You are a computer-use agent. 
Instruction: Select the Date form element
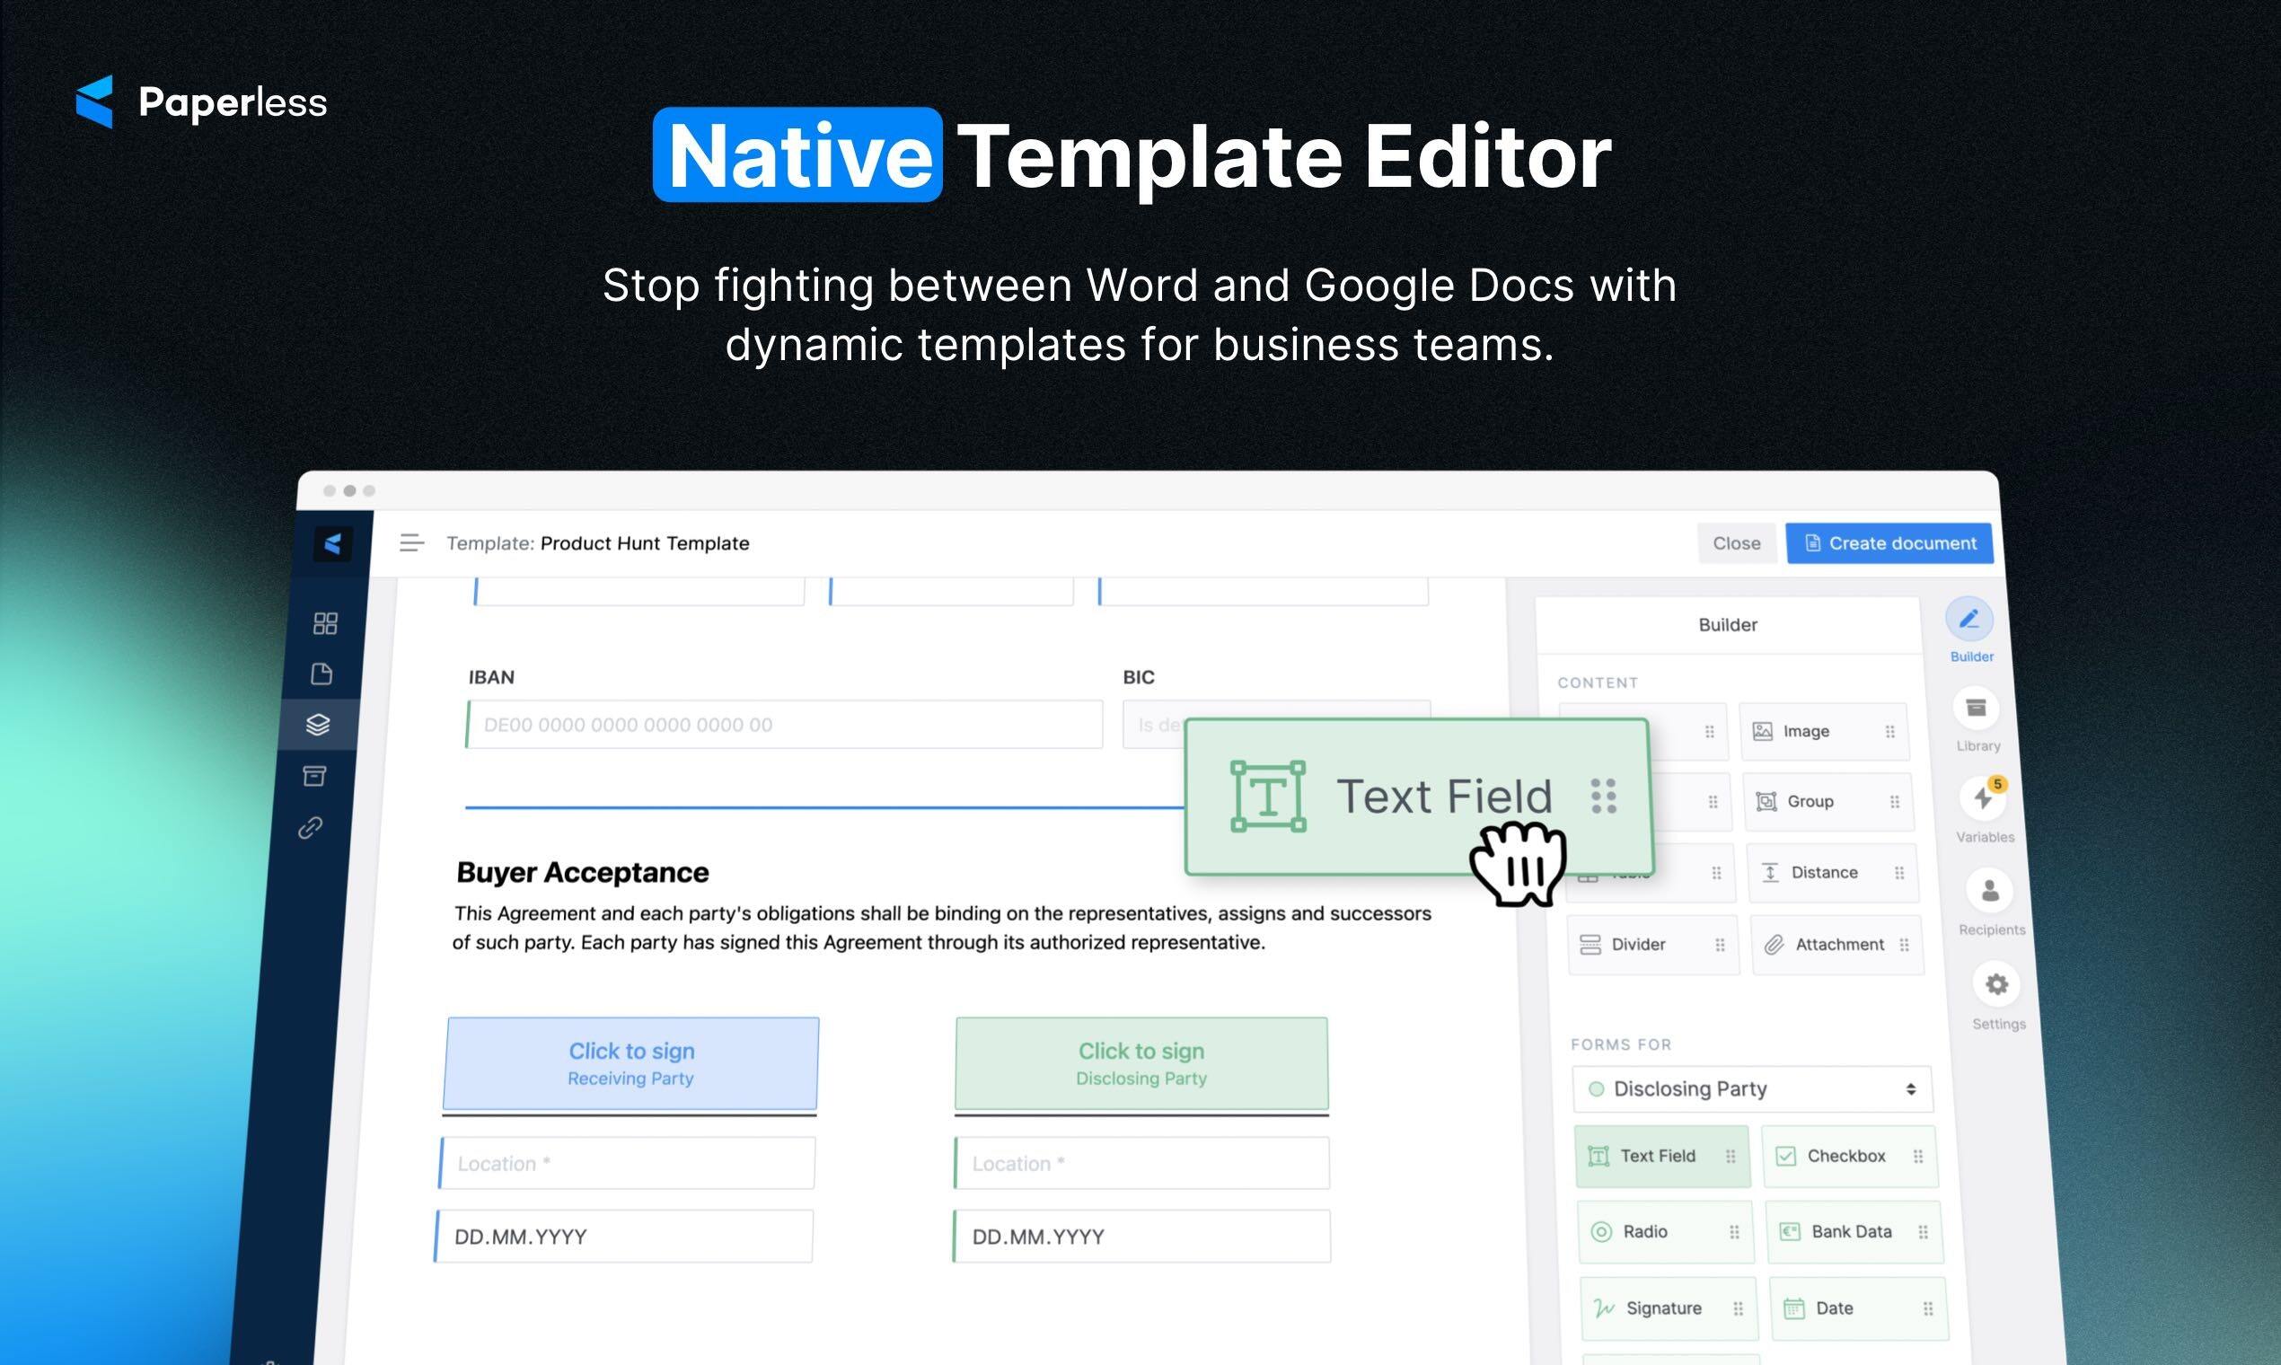click(x=1859, y=1308)
